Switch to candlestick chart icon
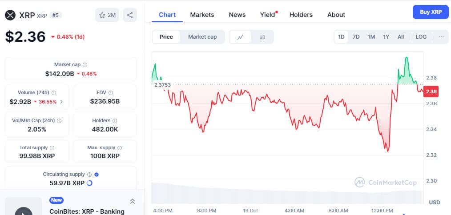The width and height of the screenshot is (451, 215). (262, 37)
